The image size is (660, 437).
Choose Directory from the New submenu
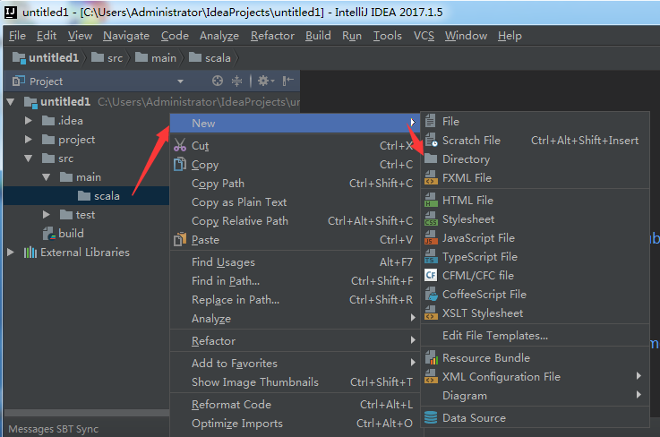(535, 159)
